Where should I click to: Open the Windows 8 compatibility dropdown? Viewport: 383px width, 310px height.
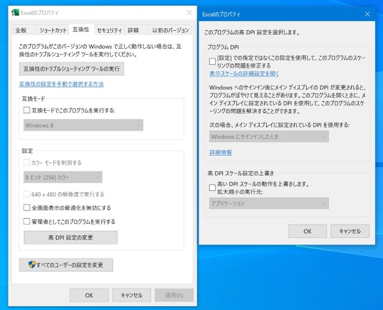click(84, 125)
